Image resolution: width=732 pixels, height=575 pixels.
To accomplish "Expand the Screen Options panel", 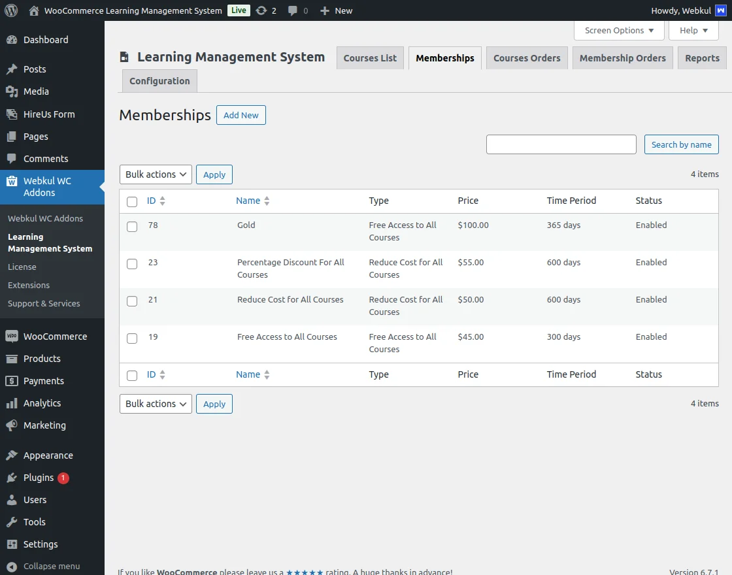I will [x=618, y=30].
